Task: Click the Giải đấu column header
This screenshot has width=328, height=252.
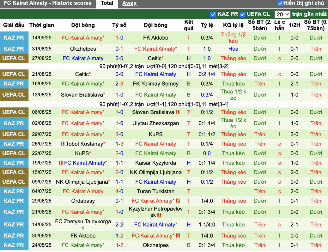Action: tap(14, 25)
